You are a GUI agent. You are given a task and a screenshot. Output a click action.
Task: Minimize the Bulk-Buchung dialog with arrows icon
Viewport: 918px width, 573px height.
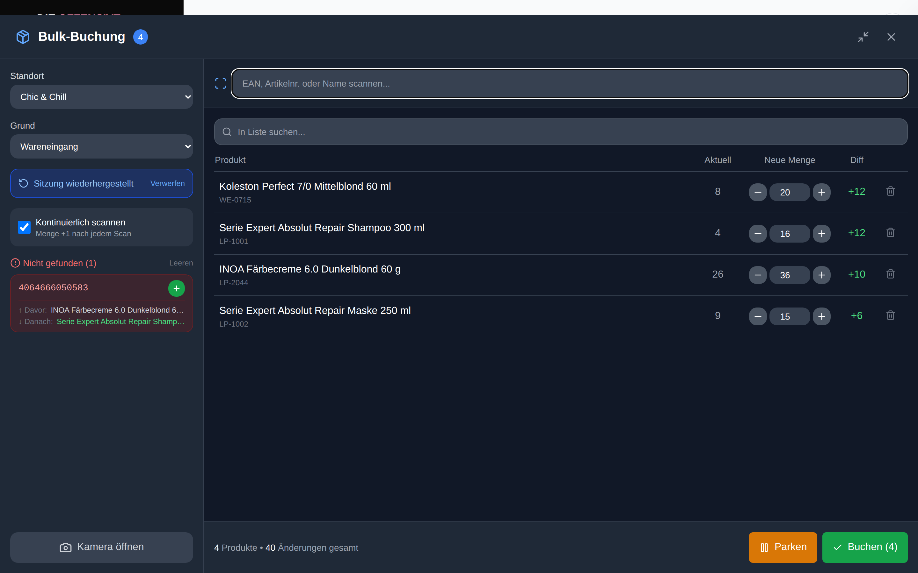click(863, 37)
